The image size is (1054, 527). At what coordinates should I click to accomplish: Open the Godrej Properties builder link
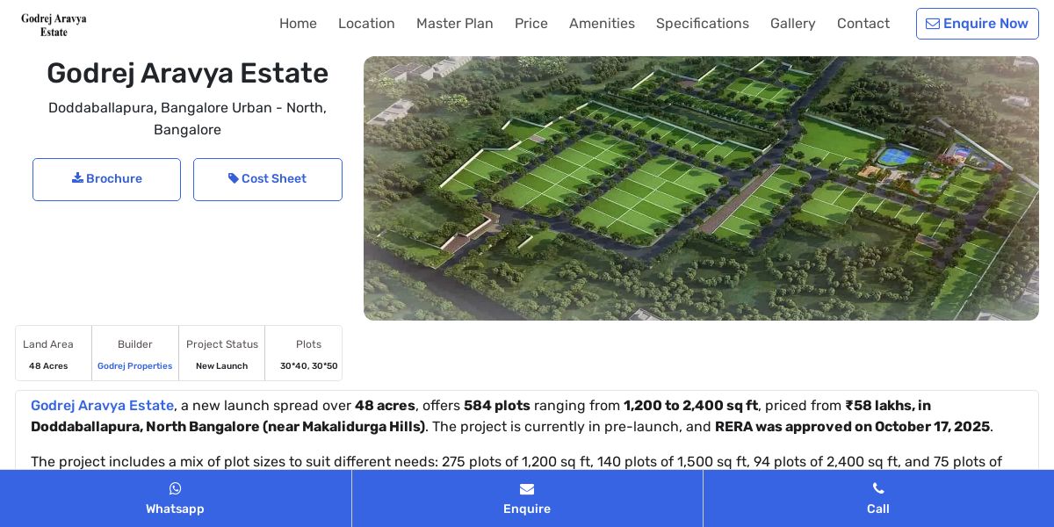pos(135,366)
